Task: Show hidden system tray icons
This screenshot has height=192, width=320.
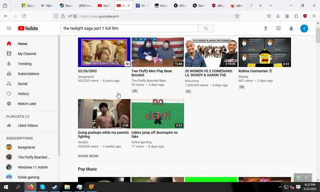Action: coord(280,187)
